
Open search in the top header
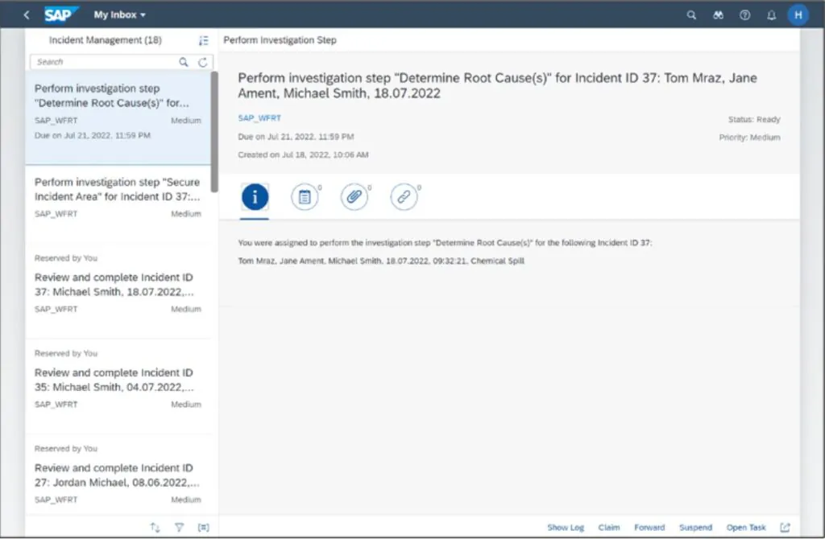click(691, 15)
